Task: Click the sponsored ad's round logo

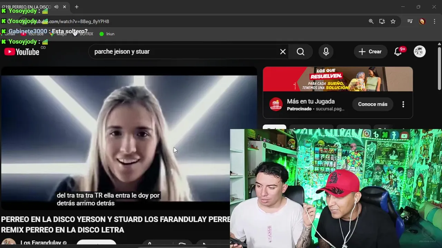Action: coord(276,104)
